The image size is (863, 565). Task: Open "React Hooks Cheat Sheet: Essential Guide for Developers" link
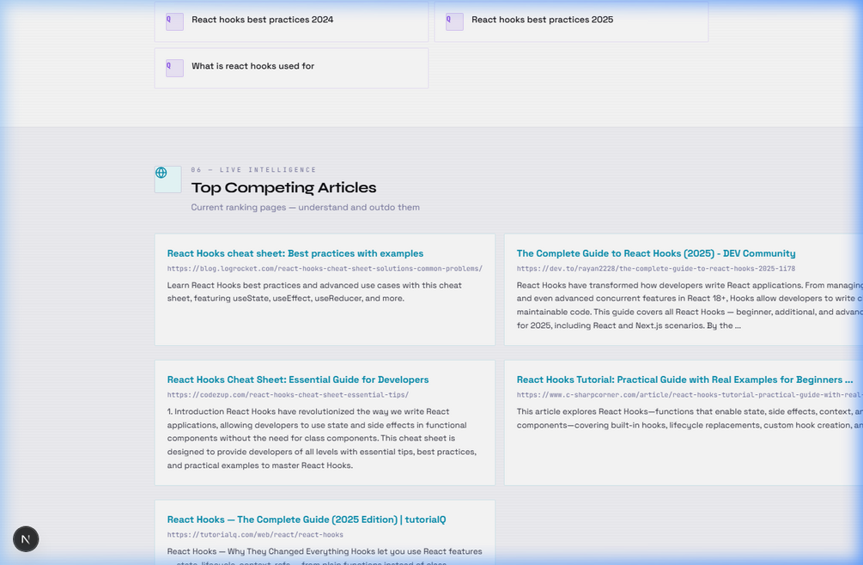click(298, 380)
